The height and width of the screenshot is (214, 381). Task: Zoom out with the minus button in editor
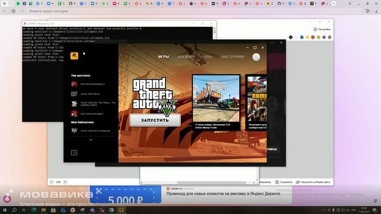pos(52,182)
